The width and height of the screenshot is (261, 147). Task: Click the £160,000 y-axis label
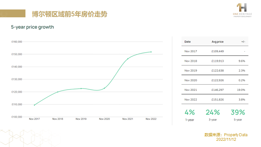[17, 42]
